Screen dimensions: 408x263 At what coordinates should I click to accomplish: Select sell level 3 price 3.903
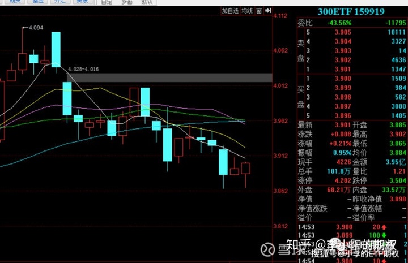[x=343, y=51]
